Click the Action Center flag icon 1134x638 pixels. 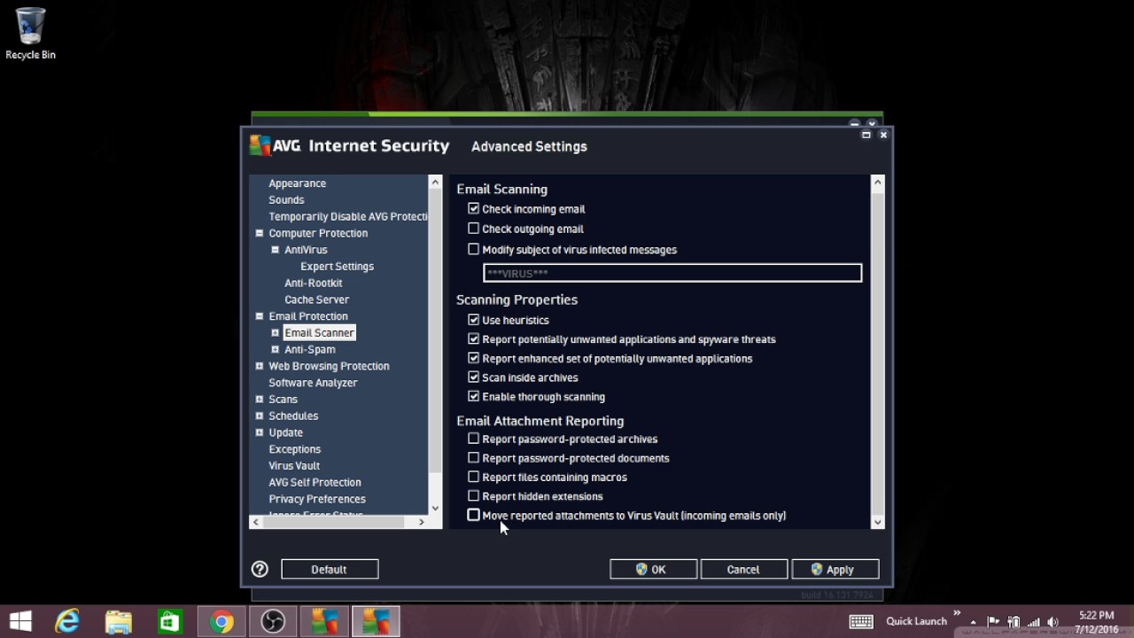(994, 622)
